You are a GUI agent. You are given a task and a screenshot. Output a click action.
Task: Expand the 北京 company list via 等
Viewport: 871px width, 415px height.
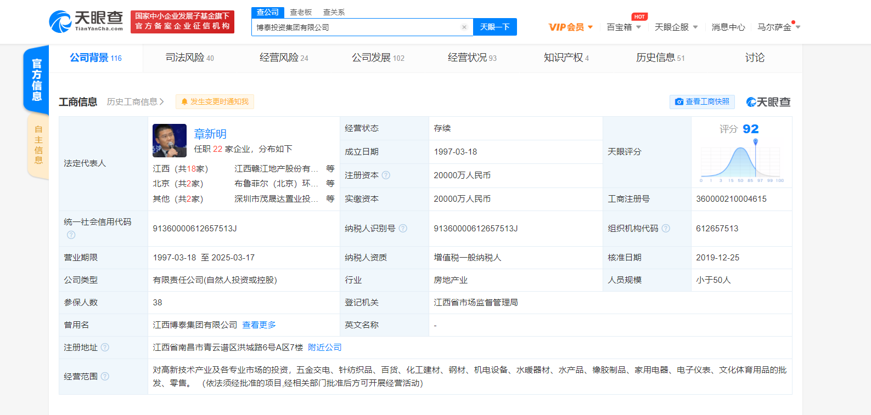tap(330, 183)
